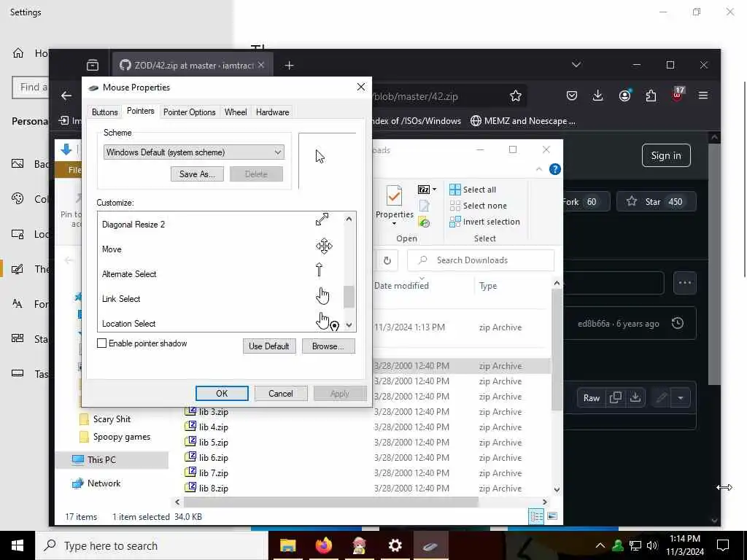Sort by Date modified column
Viewport: 747px width, 560px height.
pos(401,286)
